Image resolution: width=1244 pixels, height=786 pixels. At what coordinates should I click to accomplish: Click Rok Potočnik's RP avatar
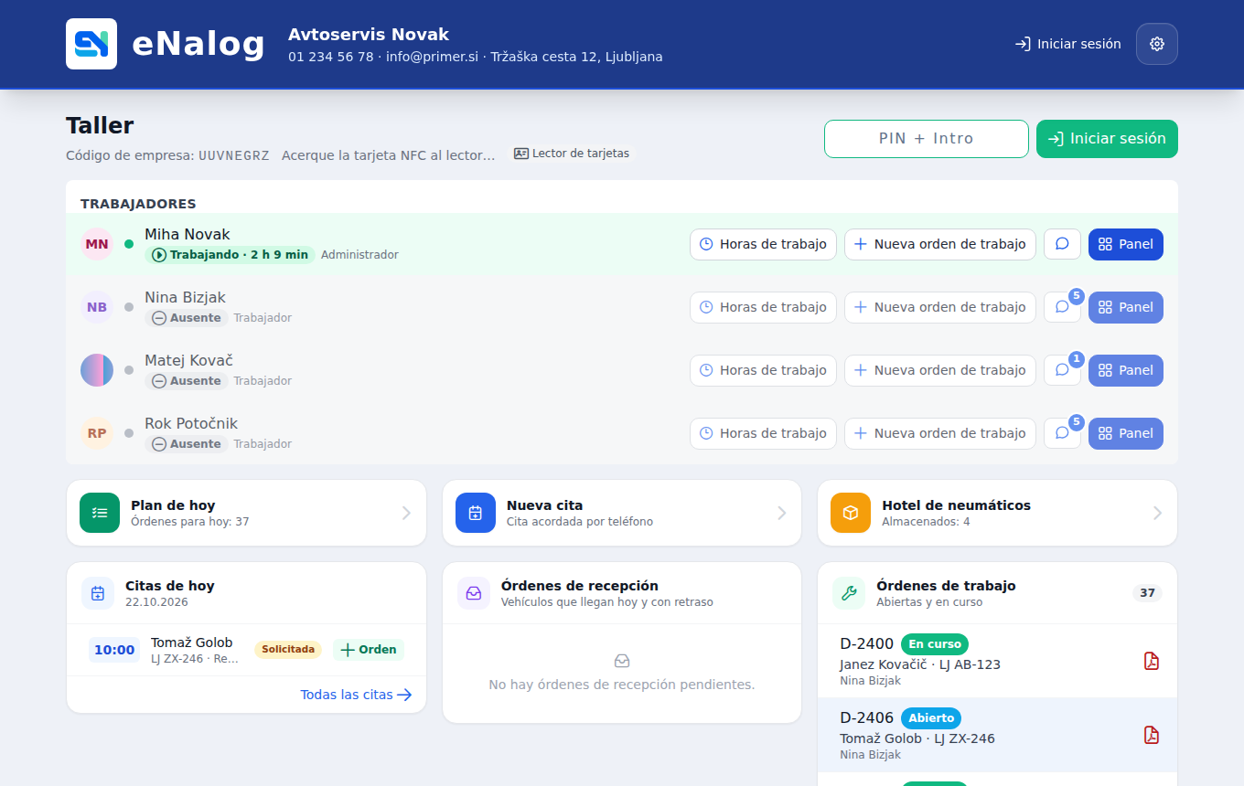click(97, 433)
